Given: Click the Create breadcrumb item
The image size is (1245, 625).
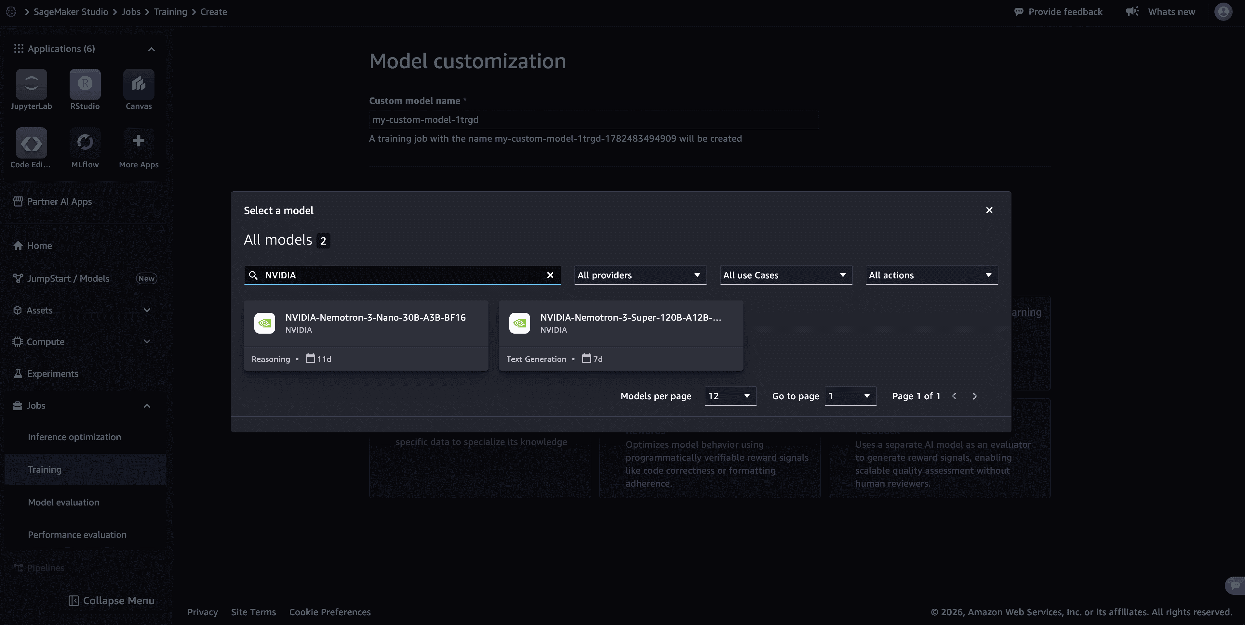Looking at the screenshot, I should [213, 12].
